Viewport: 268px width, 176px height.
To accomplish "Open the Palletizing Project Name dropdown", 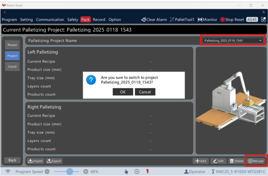I will 233,40.
